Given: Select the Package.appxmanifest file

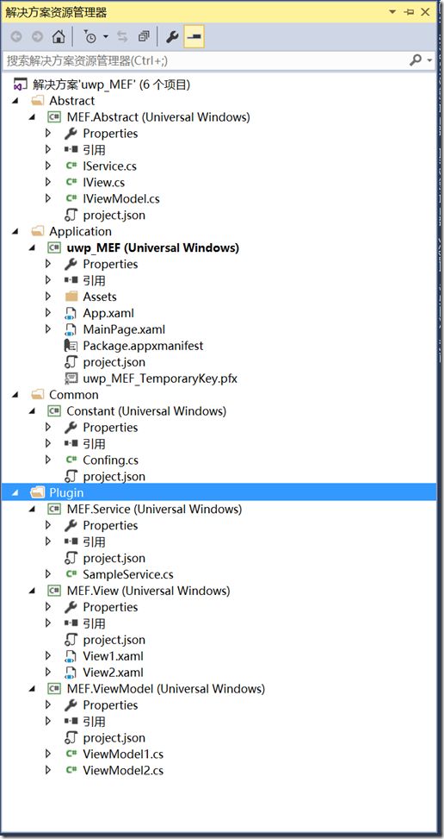Looking at the screenshot, I should pyautogui.click(x=143, y=346).
